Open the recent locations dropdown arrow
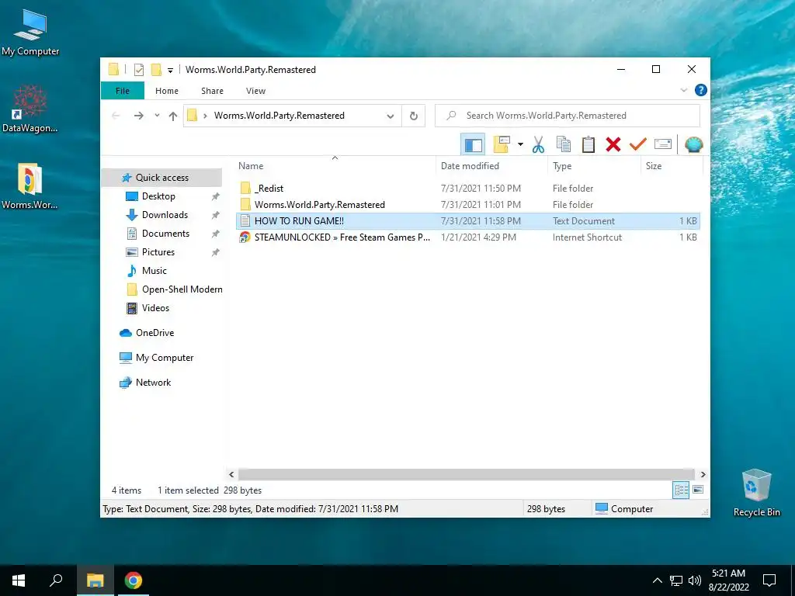This screenshot has width=795, height=596. click(x=157, y=116)
